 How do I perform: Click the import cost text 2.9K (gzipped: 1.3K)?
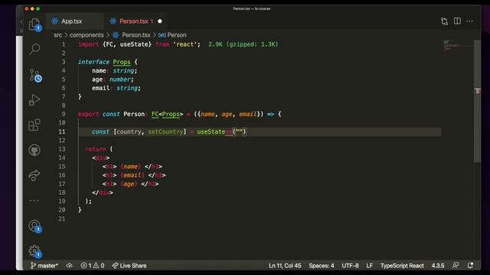[243, 44]
